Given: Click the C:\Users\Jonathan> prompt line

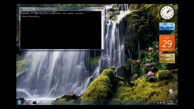Looking at the screenshot, I should 30,16.
